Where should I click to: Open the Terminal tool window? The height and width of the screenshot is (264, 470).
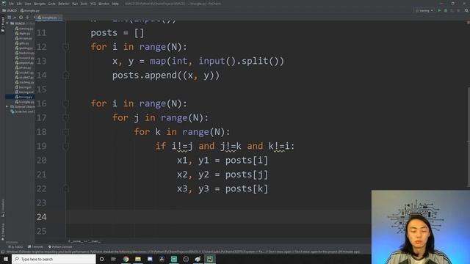click(35, 247)
